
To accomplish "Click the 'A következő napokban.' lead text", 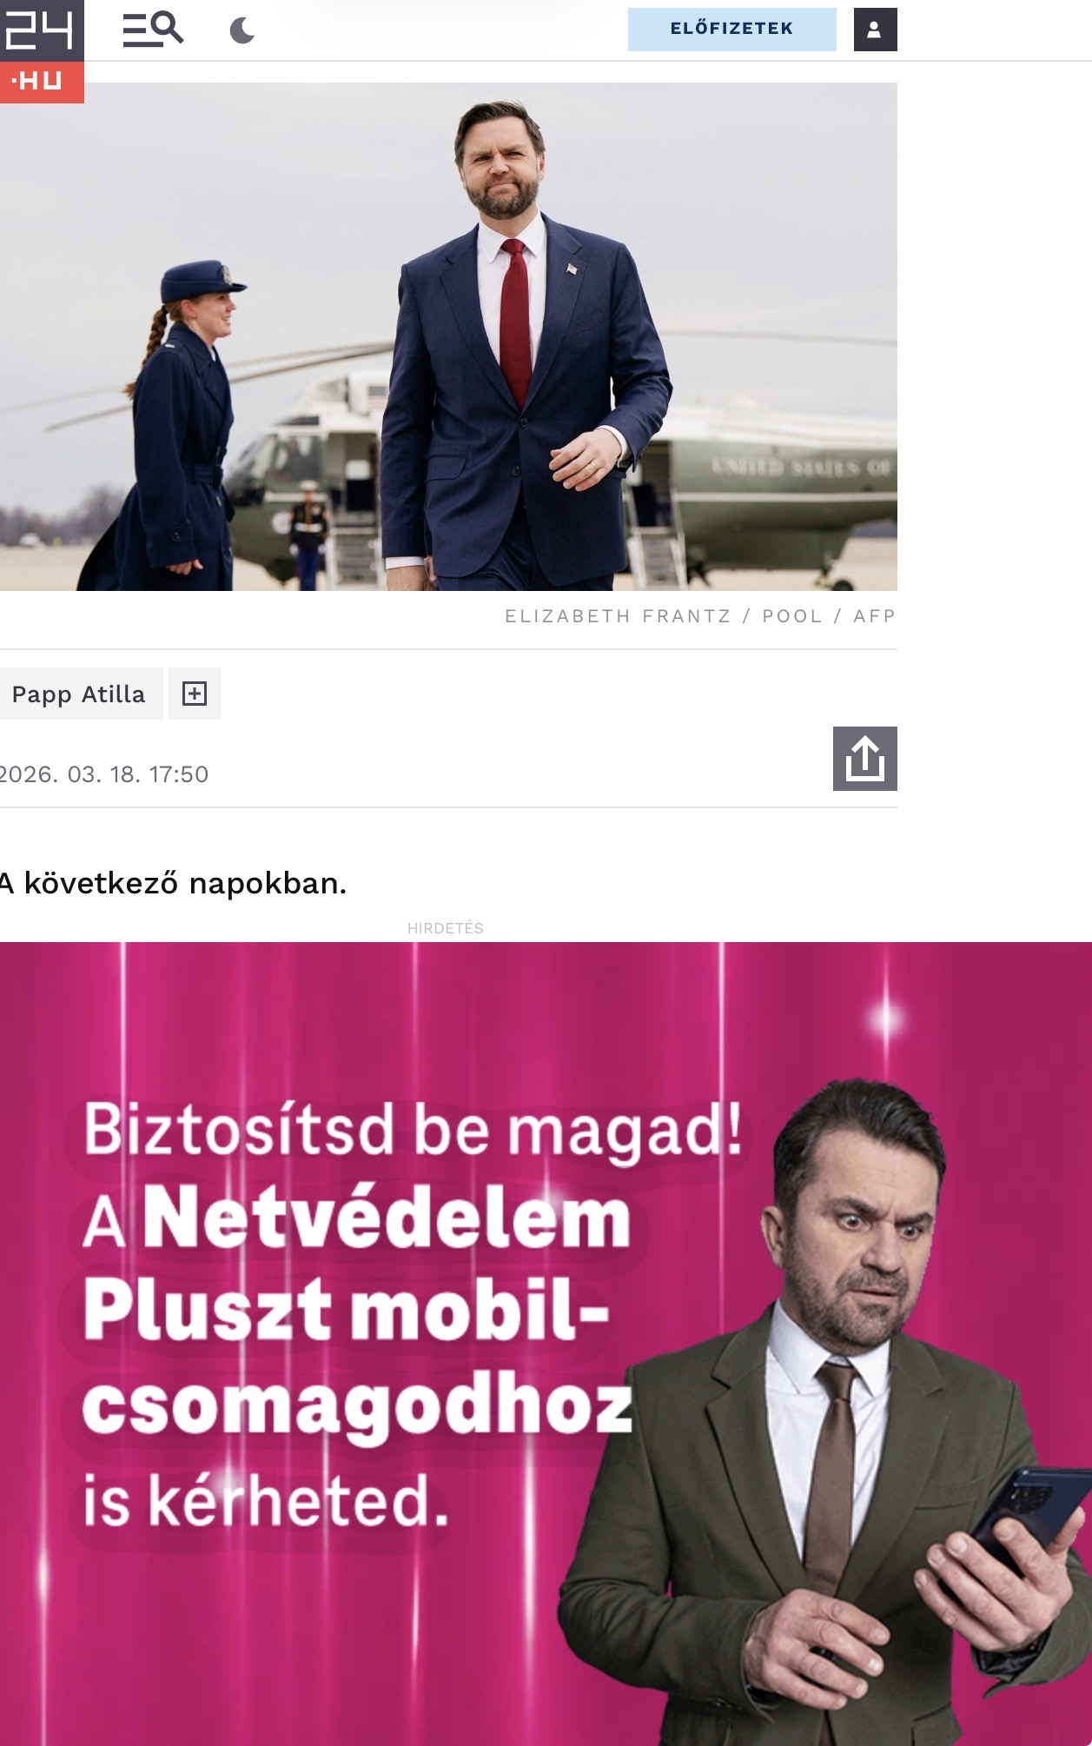I will point(174,883).
